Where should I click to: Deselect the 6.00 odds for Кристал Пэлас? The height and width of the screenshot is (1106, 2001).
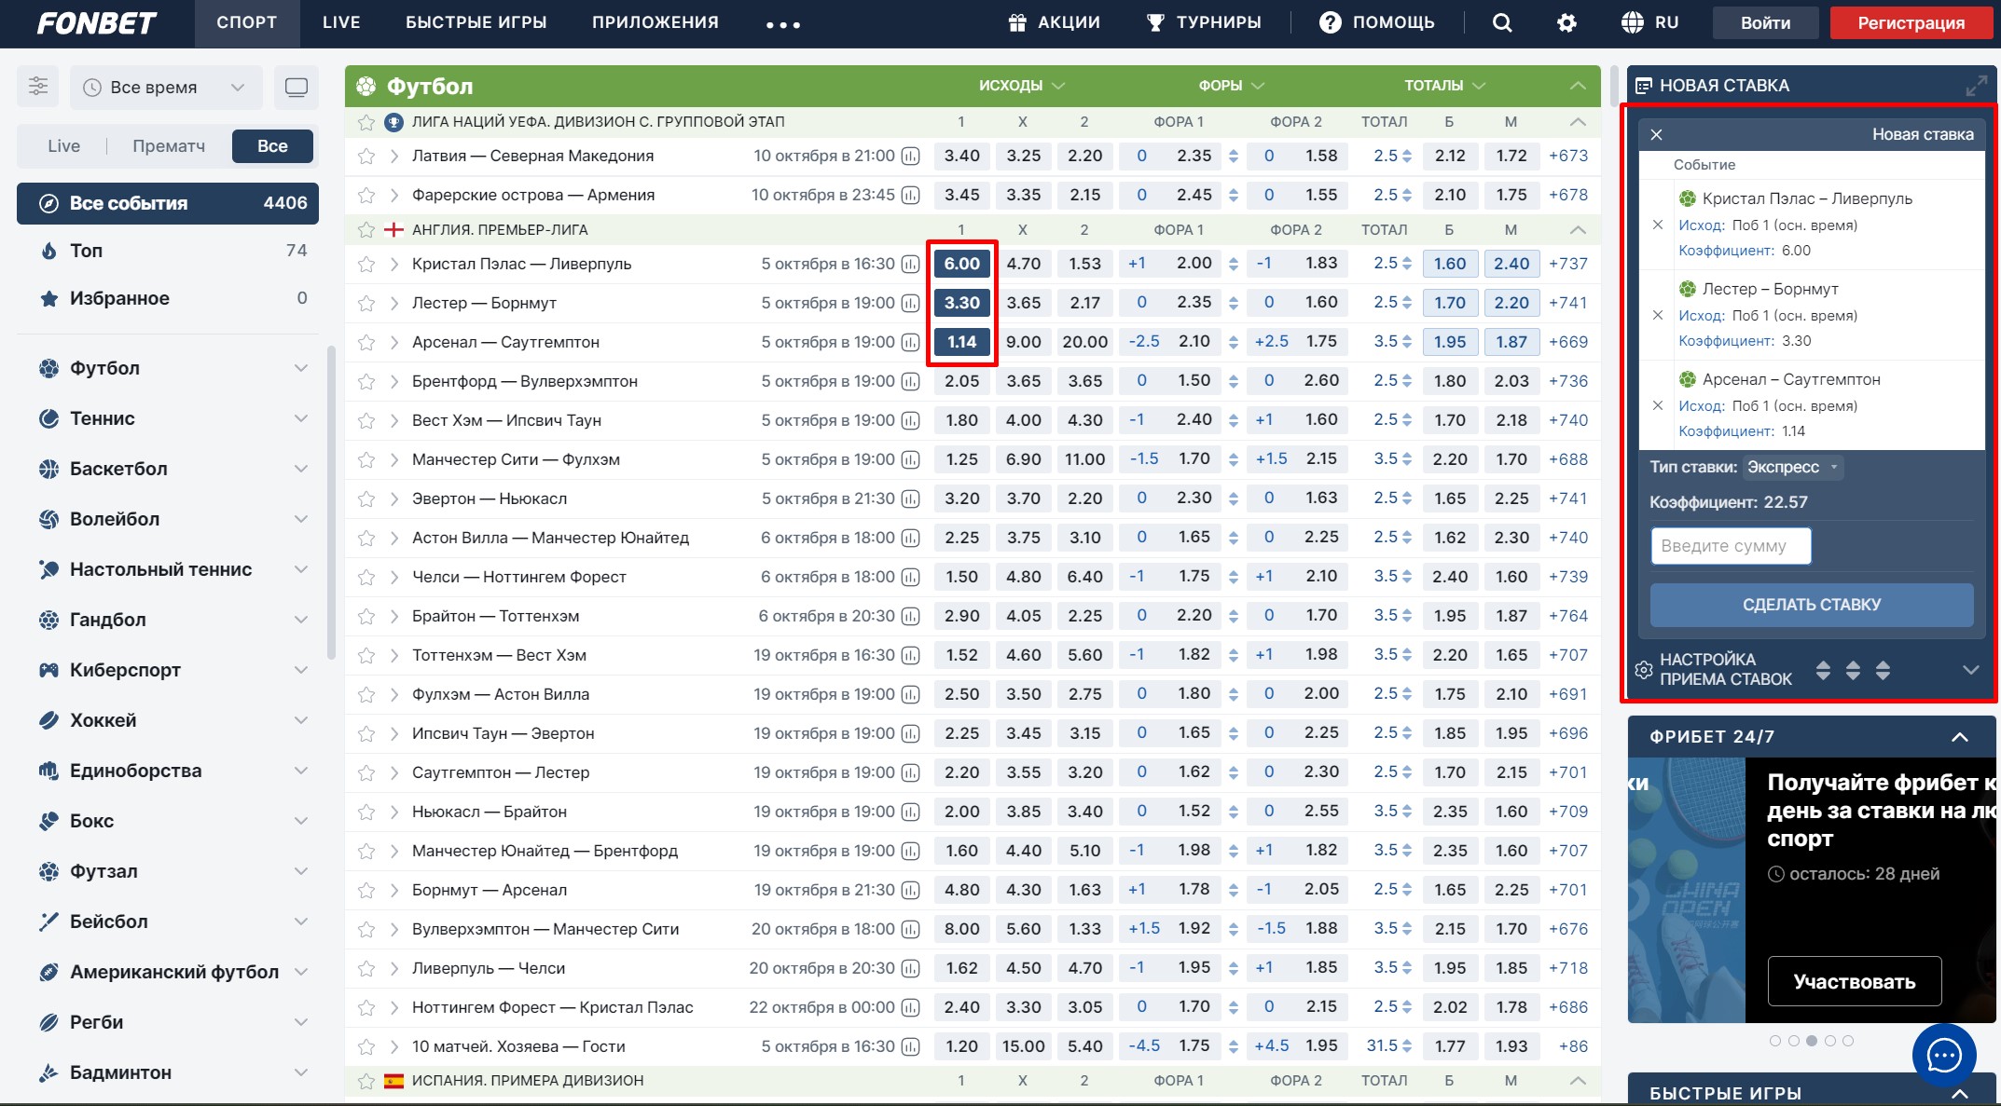961,264
